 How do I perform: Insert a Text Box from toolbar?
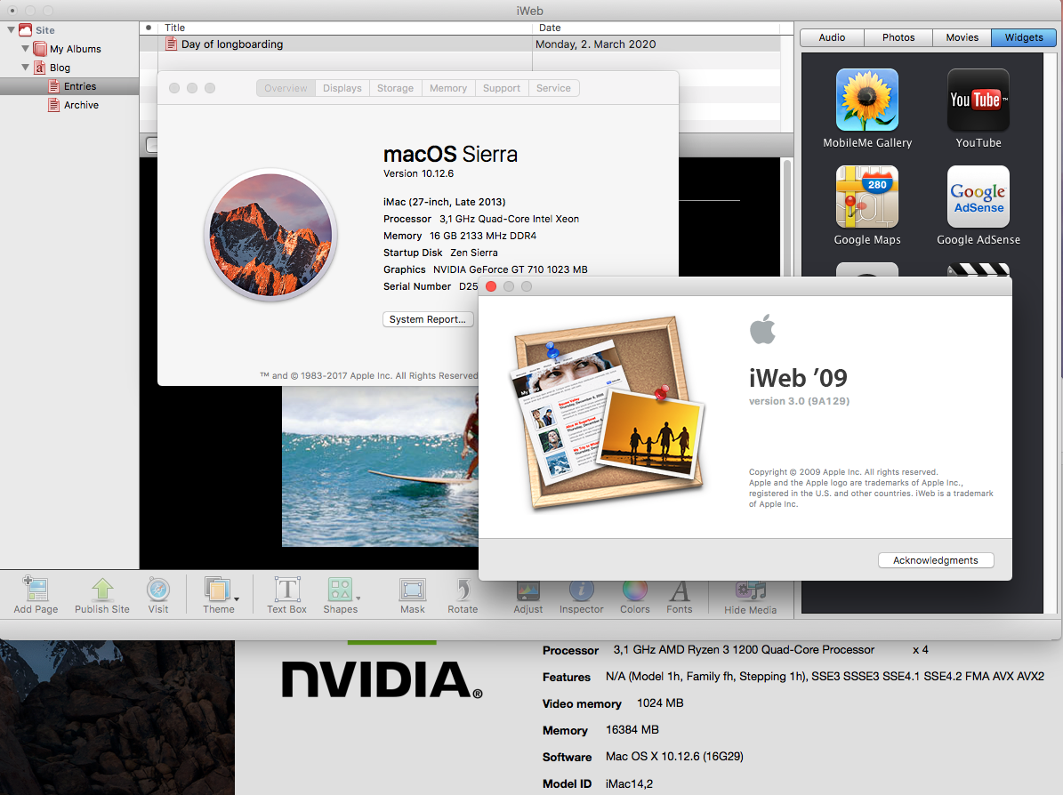286,589
